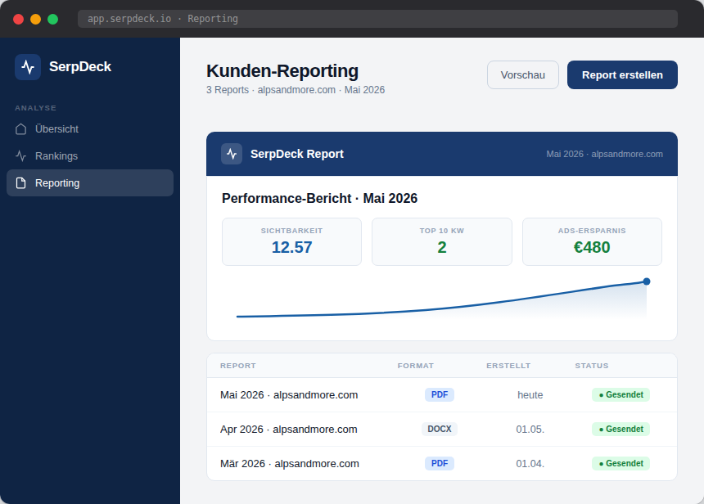The width and height of the screenshot is (704, 504).
Task: Click the document icon beside Reporting
Action: click(21, 183)
